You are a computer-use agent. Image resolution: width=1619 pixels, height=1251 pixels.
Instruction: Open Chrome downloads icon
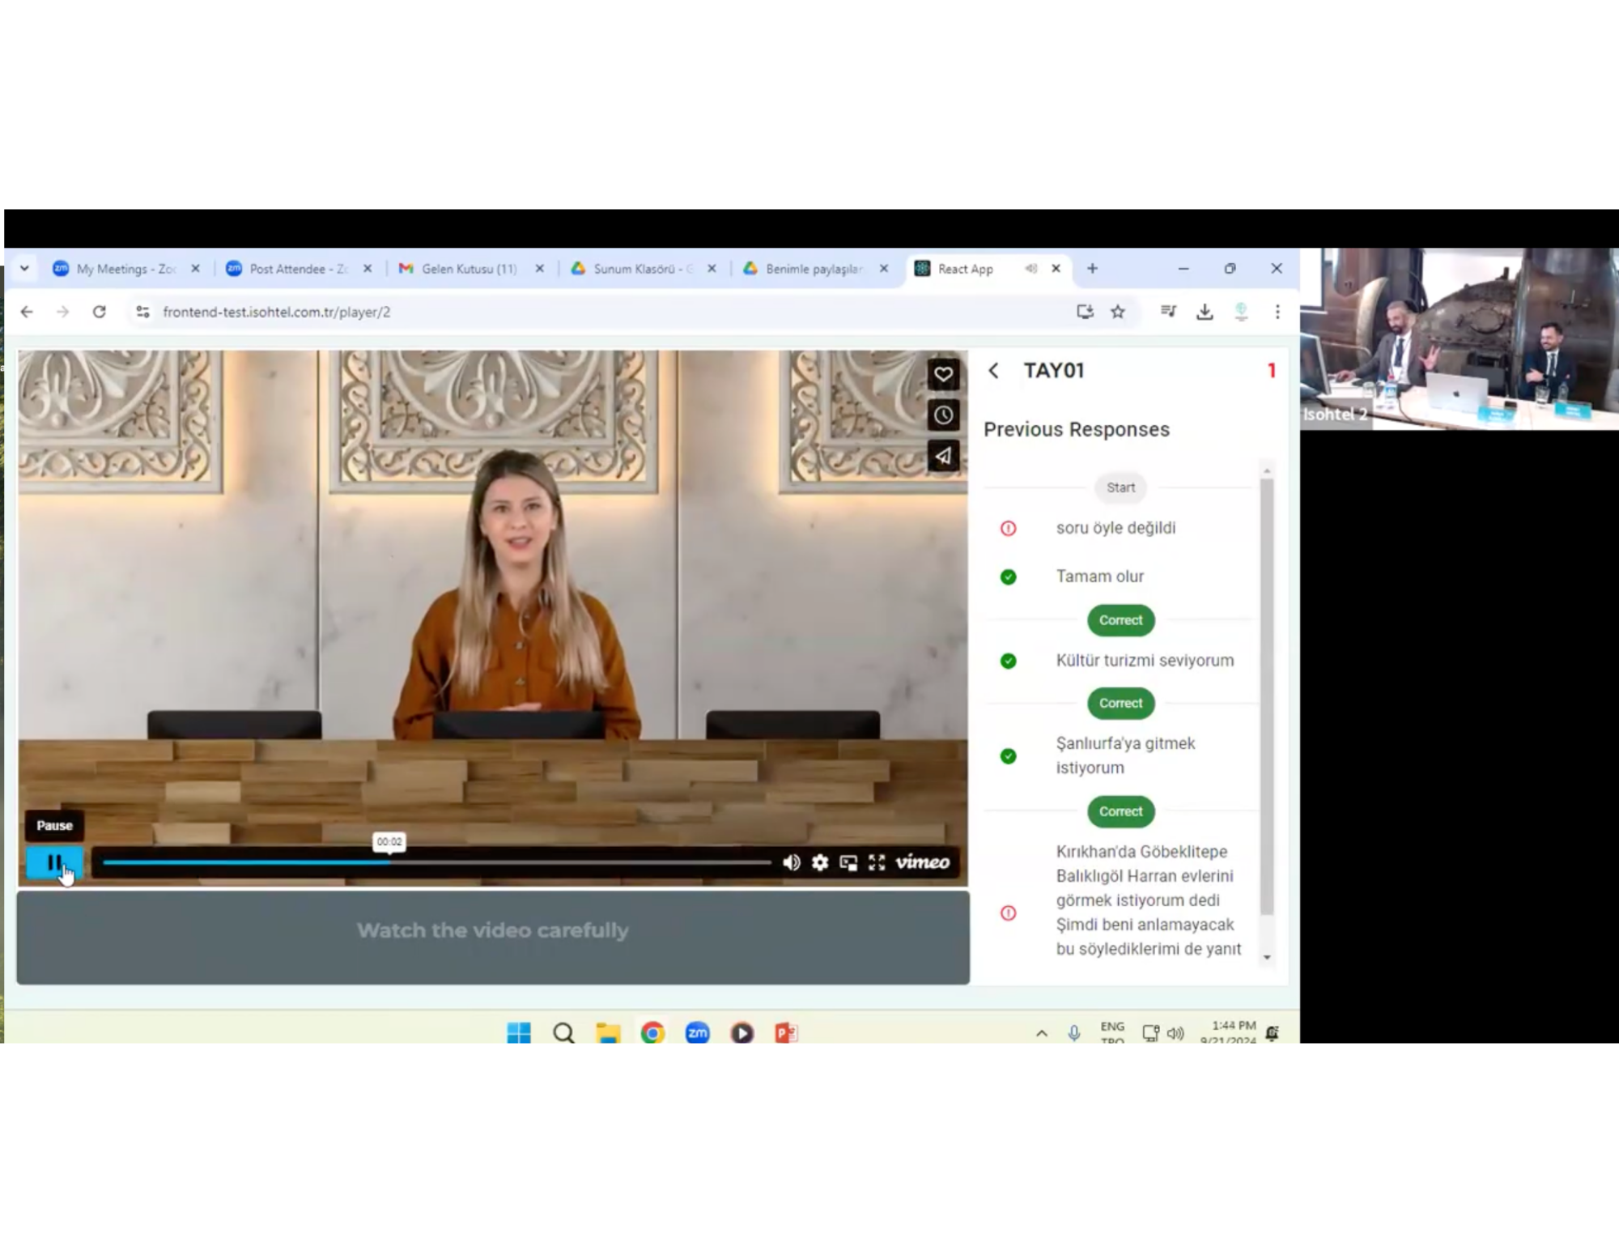1205,312
